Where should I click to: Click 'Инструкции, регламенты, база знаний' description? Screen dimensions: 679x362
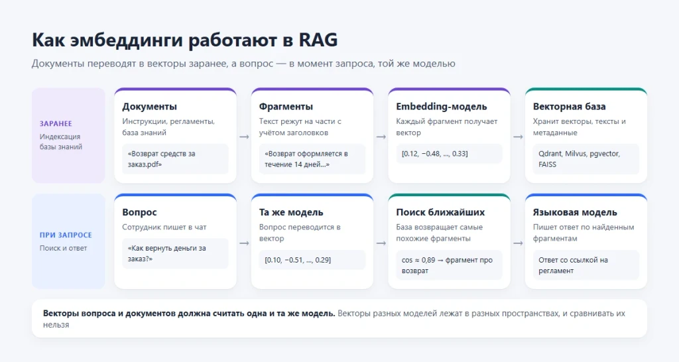tap(168, 127)
